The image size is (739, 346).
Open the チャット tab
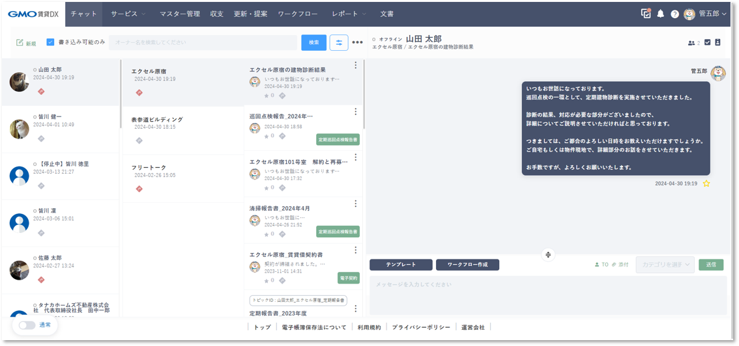[84, 14]
